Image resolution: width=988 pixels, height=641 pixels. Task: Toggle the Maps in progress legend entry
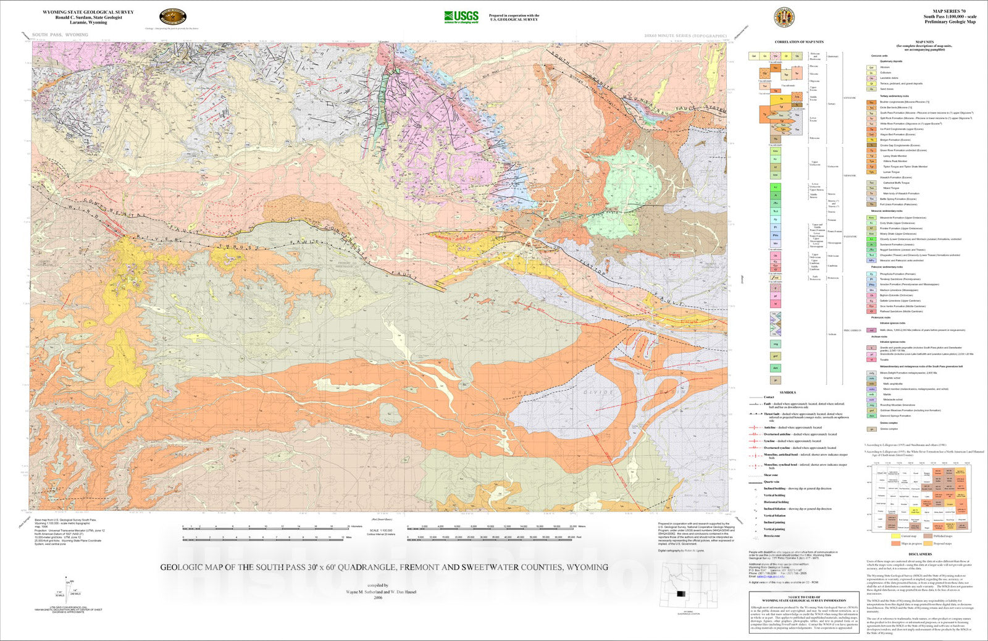click(x=895, y=543)
